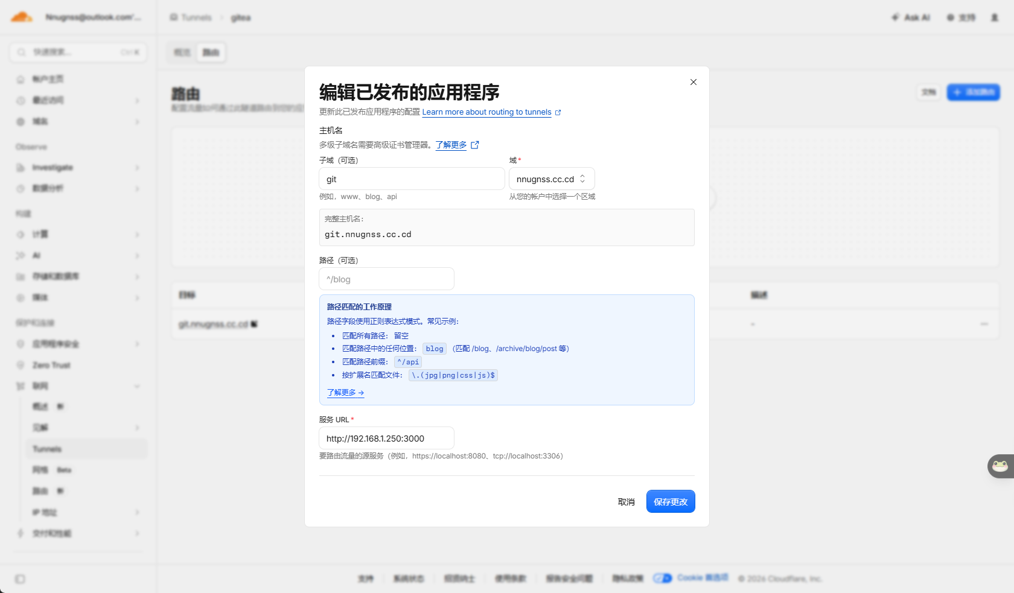This screenshot has height=593, width=1014.
Task: Open the support menu in the header
Action: point(961,17)
